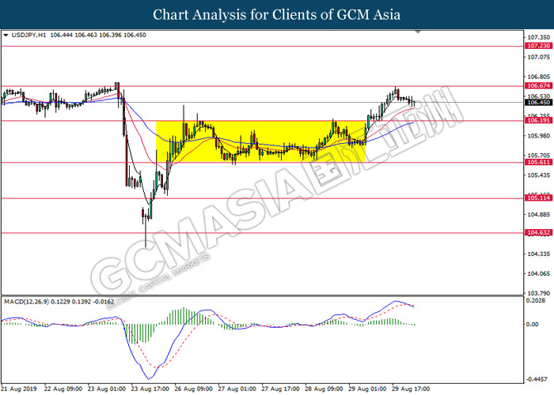
Task: Click the 29 Aug 01:00 time label
Action: click(x=367, y=389)
